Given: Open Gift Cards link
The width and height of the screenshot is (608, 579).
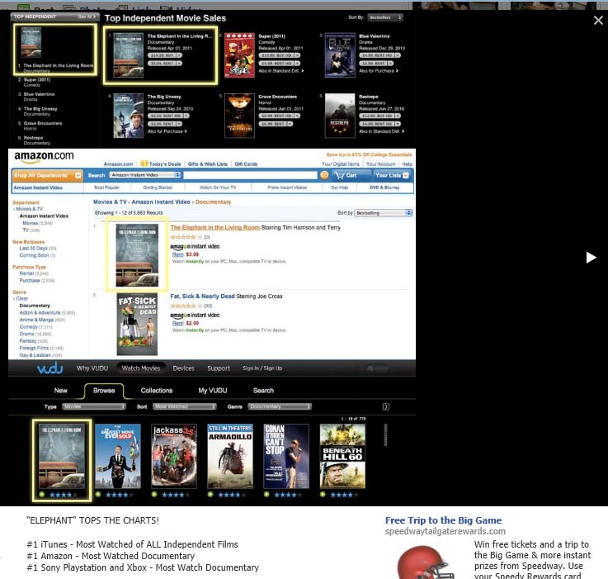Looking at the screenshot, I should point(246,164).
